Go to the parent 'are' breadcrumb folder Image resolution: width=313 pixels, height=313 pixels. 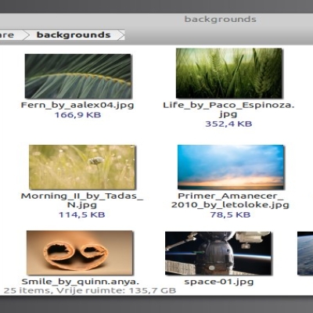click(x=8, y=34)
